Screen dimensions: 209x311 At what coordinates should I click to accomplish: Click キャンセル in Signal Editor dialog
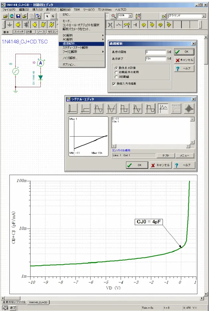point(160,165)
